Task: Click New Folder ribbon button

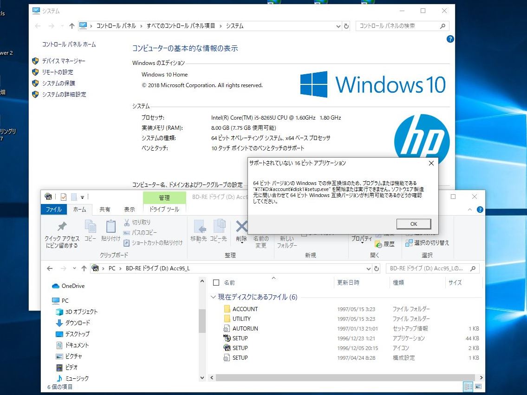Action: pyautogui.click(x=286, y=242)
